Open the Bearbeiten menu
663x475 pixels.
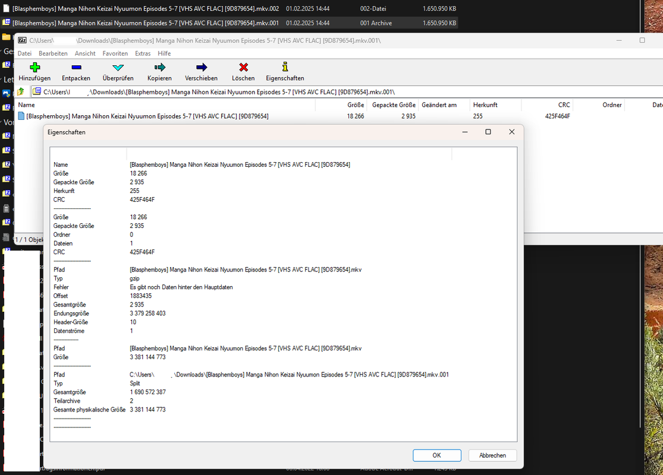click(x=53, y=53)
